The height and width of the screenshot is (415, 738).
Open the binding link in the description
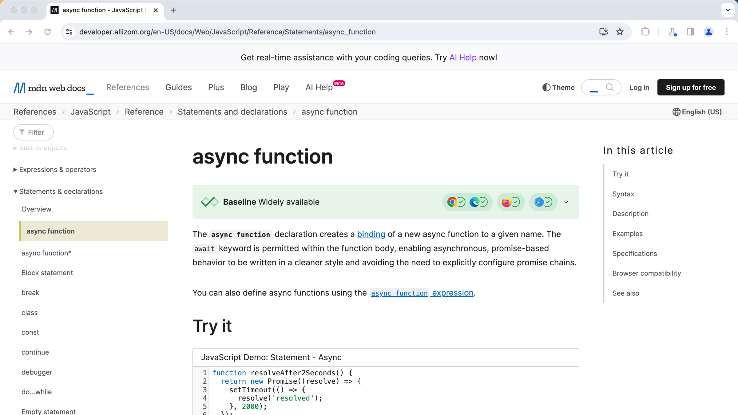tap(371, 234)
